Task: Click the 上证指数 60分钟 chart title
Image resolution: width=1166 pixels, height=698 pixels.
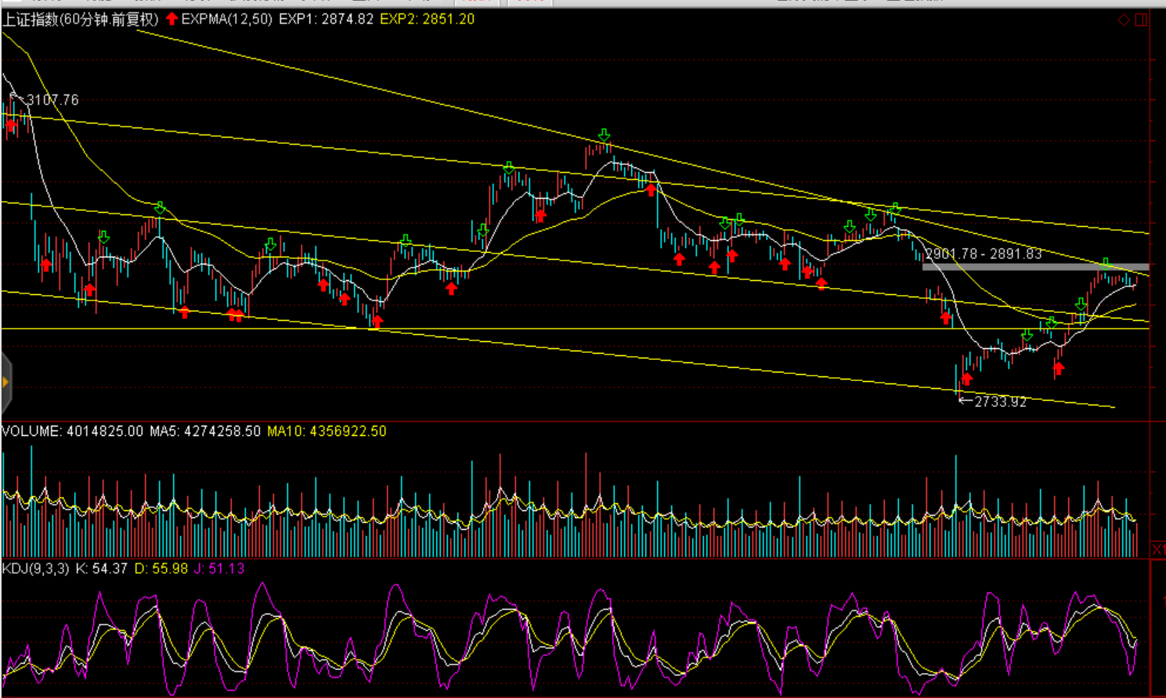Action: 80,20
